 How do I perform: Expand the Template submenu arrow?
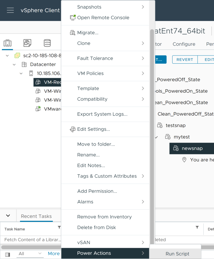pyautogui.click(x=143, y=88)
